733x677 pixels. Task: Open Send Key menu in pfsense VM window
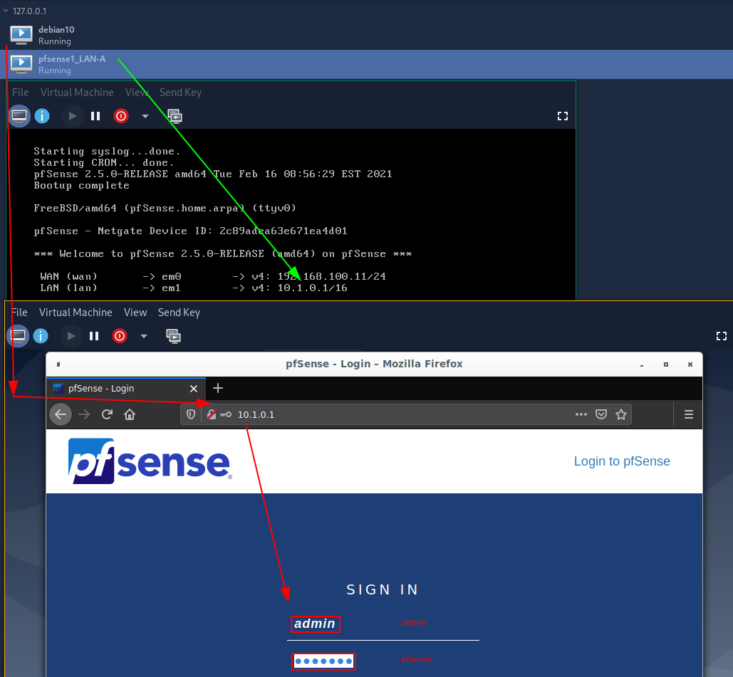pyautogui.click(x=180, y=93)
